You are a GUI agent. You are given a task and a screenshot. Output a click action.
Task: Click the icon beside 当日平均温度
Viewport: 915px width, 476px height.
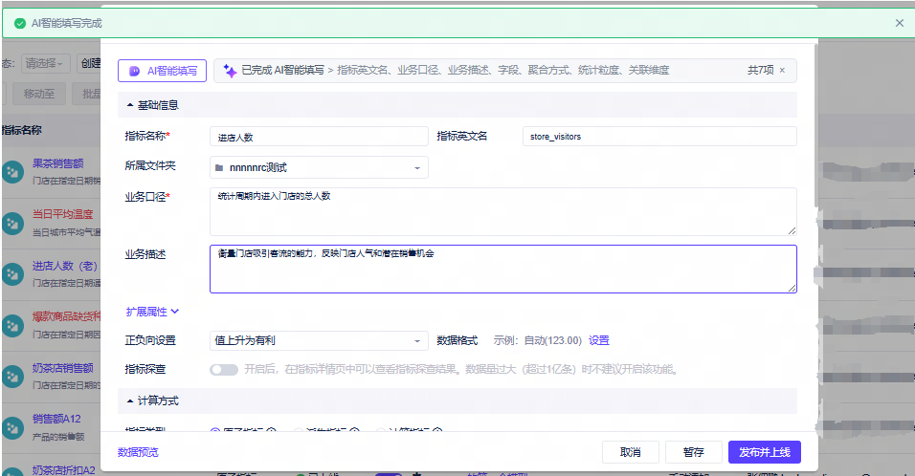click(12, 223)
